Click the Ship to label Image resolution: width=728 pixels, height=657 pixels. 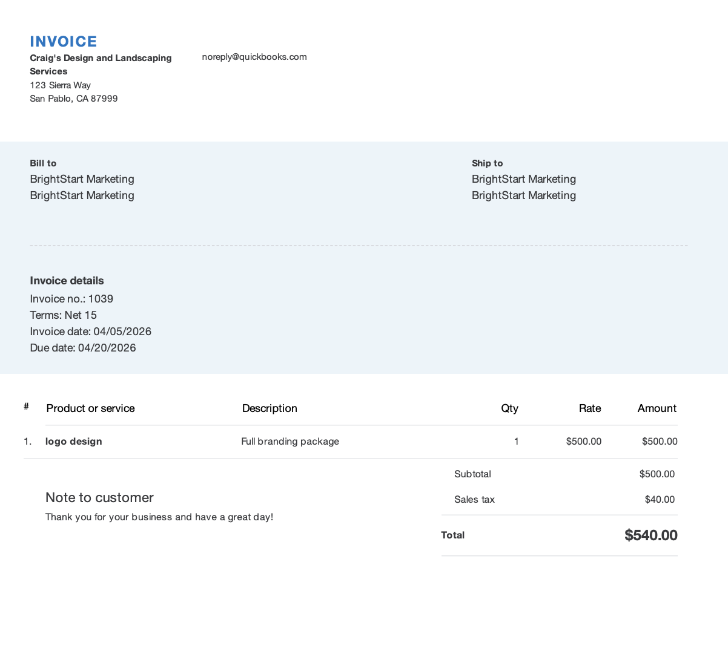pos(487,163)
